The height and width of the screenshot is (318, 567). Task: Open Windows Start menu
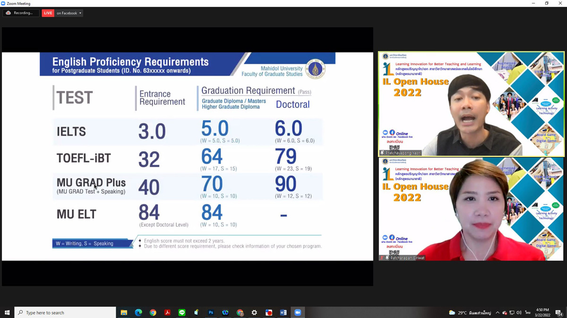[x=7, y=313]
